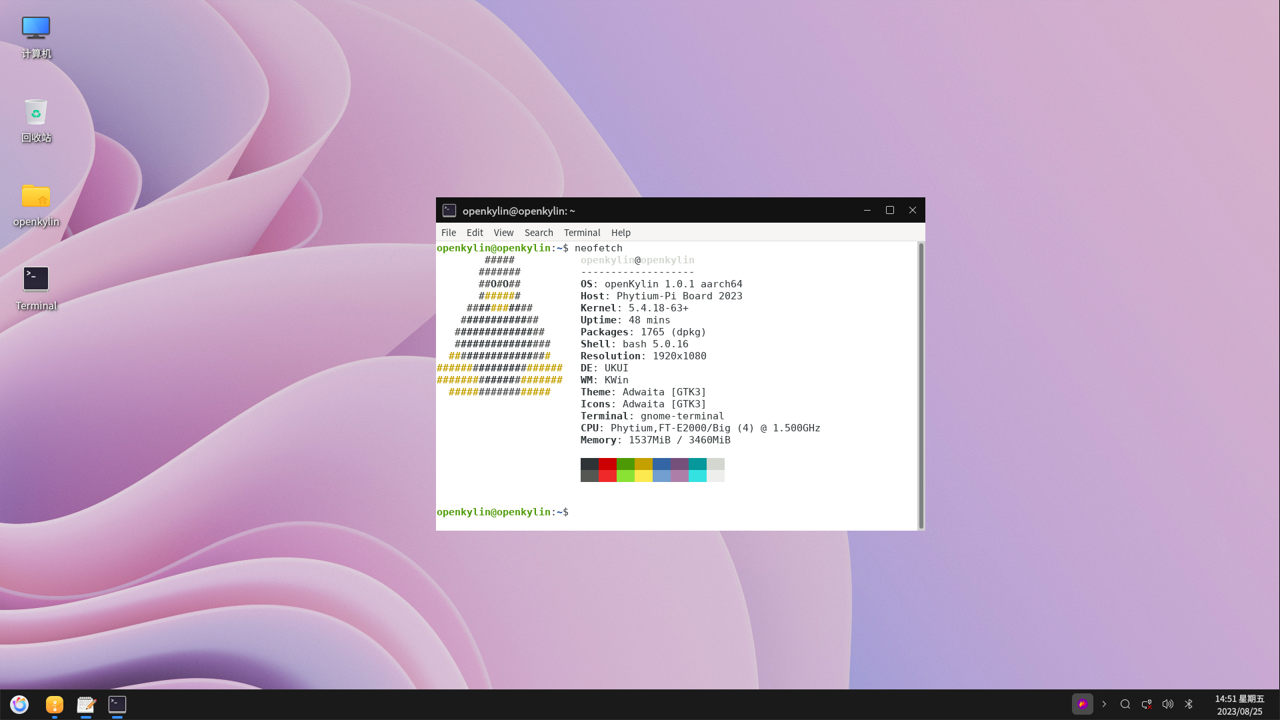1280x720 pixels.
Task: Click the 'DE: UKUI' line
Action: [x=605, y=368]
